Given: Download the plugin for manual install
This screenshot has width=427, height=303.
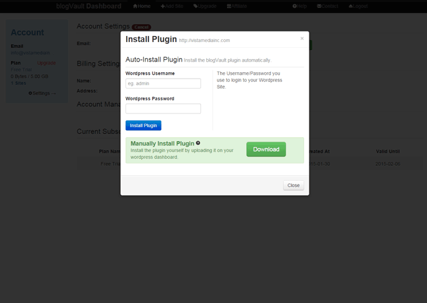Looking at the screenshot, I should (266, 149).
